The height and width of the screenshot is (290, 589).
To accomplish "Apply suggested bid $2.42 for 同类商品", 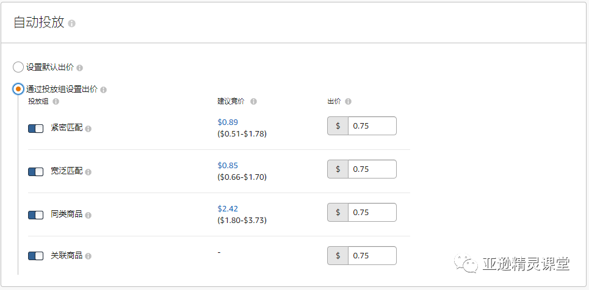I will click(228, 209).
